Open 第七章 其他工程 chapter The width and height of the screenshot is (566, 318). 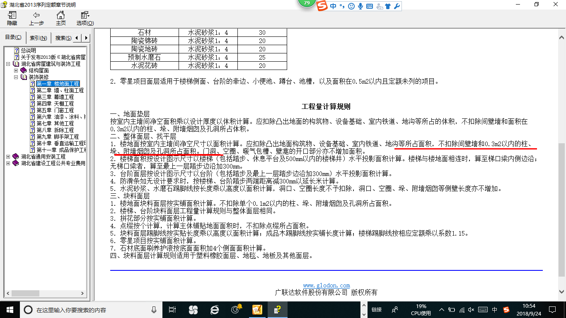pyautogui.click(x=55, y=123)
